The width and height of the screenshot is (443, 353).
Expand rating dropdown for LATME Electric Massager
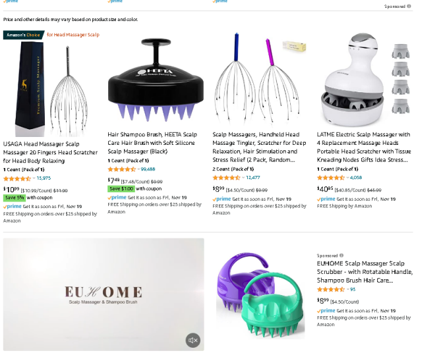click(348, 177)
